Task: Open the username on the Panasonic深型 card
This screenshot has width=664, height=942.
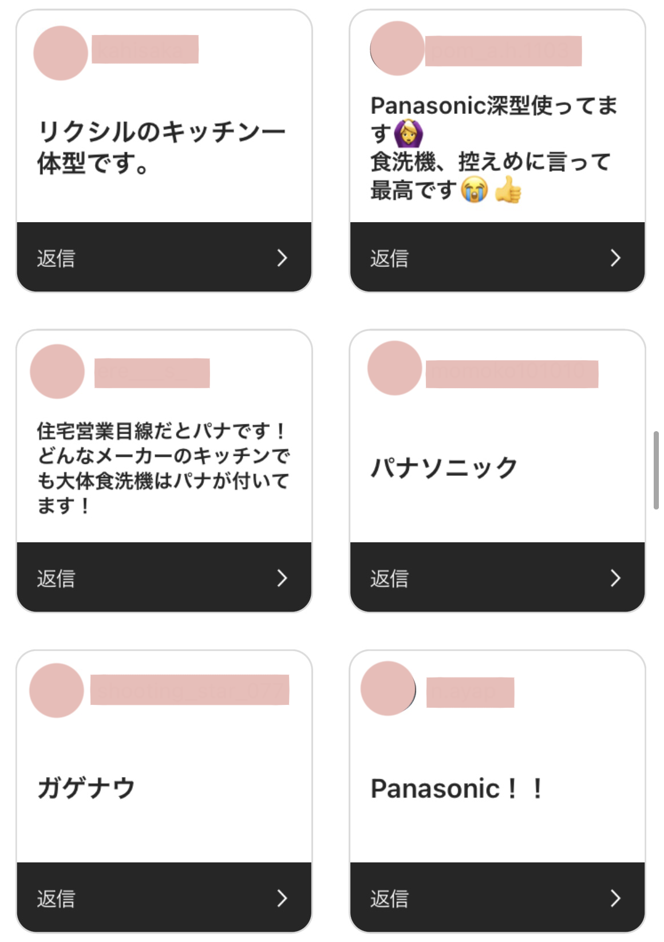Action: click(x=503, y=51)
